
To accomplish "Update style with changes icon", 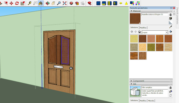I will 171,95.
